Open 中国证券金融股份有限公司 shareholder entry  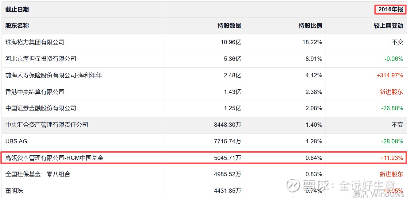coord(41,108)
